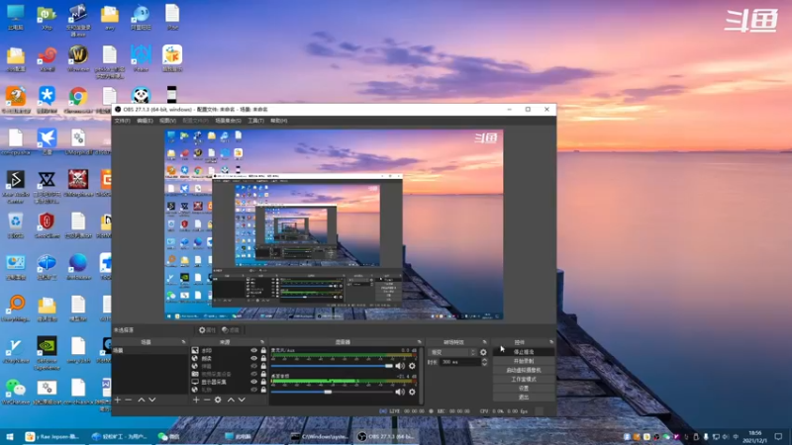Add a new source with the plus icon in the Sources panel
The width and height of the screenshot is (792, 445).
click(196, 400)
